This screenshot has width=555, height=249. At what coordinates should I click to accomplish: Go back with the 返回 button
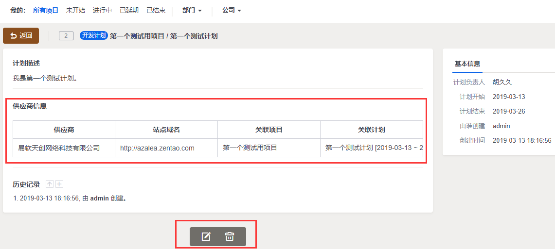tap(21, 35)
